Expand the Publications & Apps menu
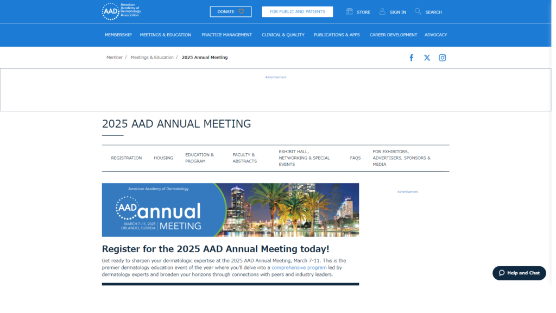This screenshot has width=556, height=313. coord(337,35)
